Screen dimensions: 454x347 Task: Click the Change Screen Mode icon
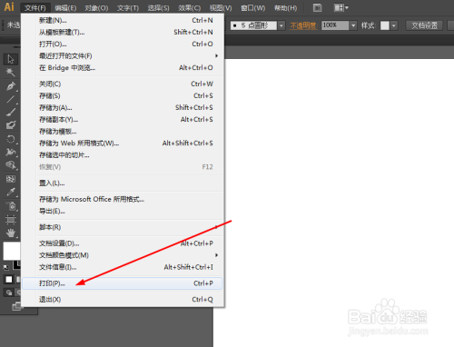pos(16,306)
